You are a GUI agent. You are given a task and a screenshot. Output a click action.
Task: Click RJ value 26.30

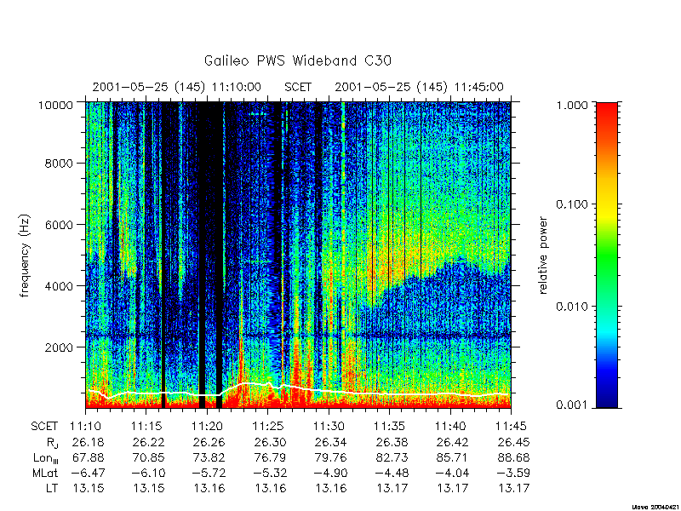click(271, 442)
